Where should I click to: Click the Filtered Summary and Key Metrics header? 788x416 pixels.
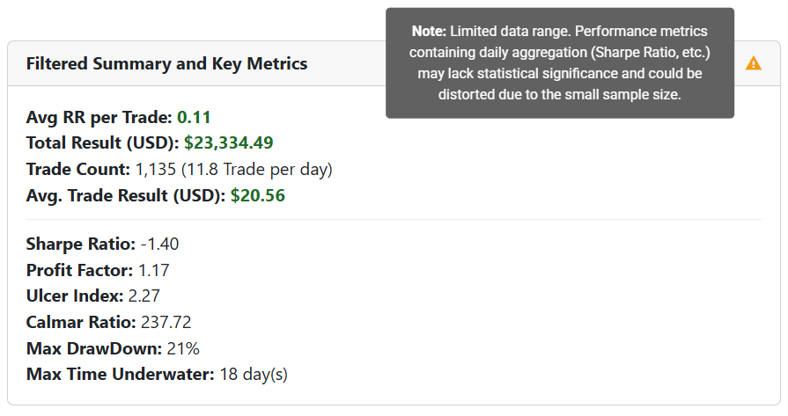[x=166, y=63]
